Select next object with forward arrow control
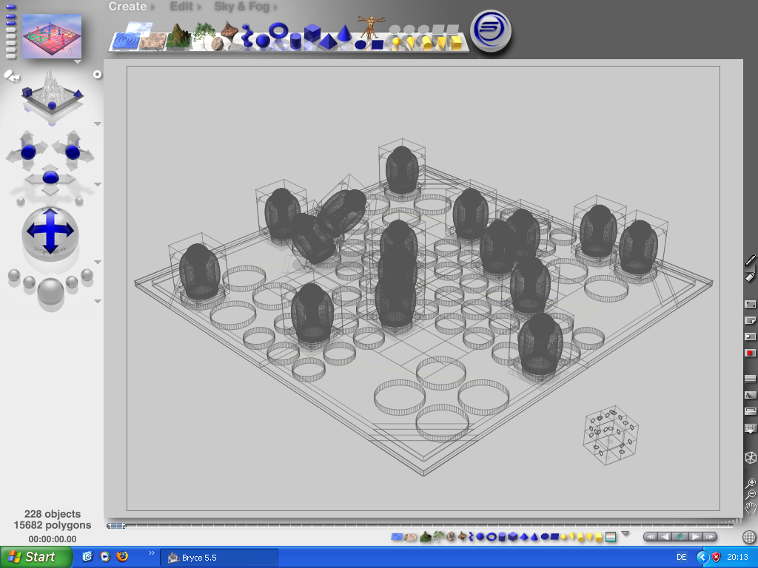This screenshot has height=568, width=758. point(696,537)
